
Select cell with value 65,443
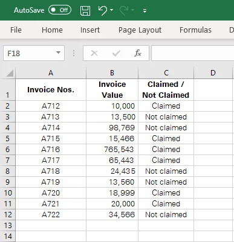click(x=112, y=161)
